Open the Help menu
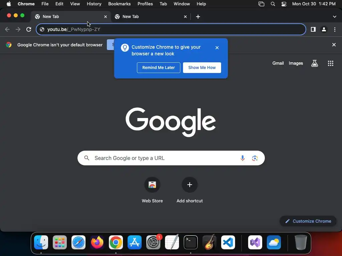Screen dimensions: 342x256 click(201, 4)
